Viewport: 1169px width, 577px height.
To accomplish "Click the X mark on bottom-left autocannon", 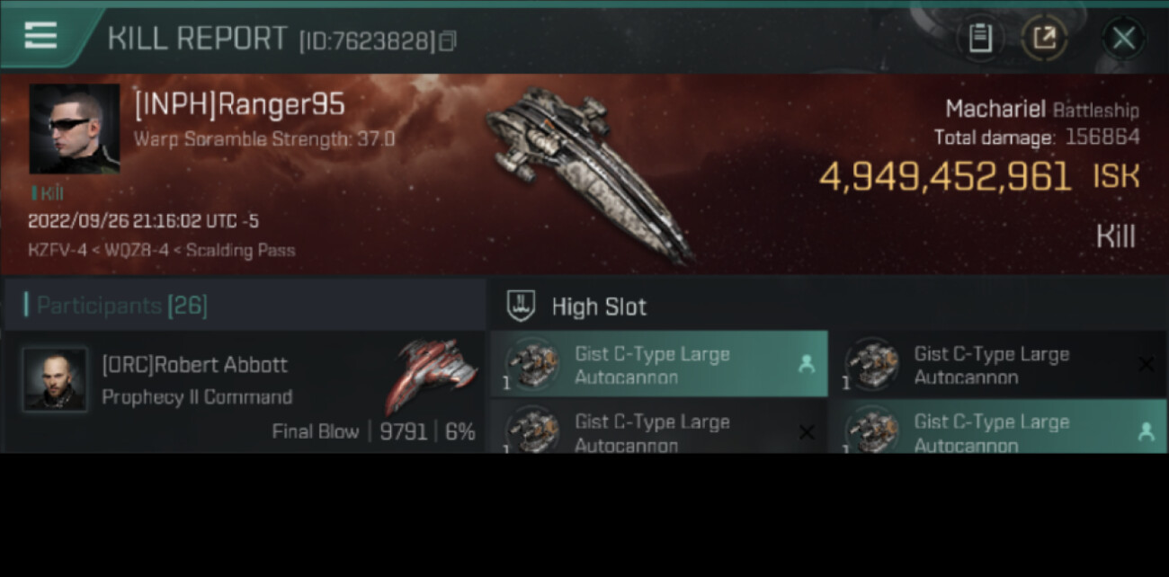I will 807,432.
